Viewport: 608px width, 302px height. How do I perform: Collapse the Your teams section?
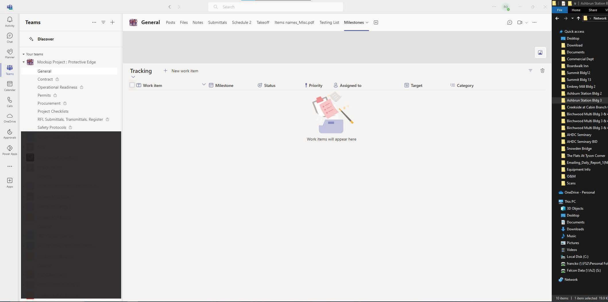(x=24, y=54)
